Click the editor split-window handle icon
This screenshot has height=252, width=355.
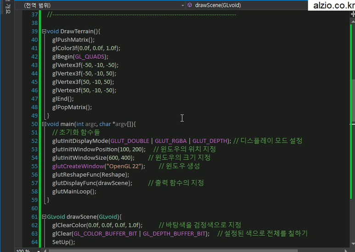(353, 14)
